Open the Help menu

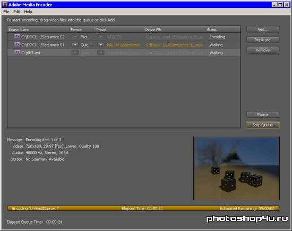coord(28,12)
